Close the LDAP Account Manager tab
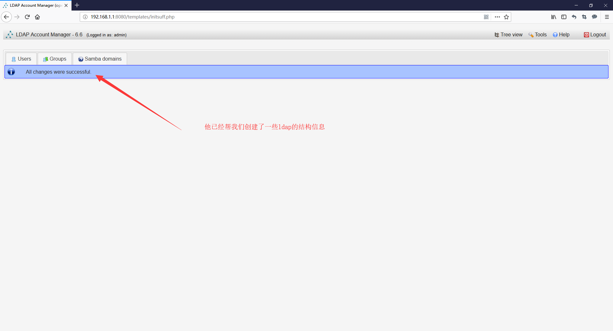 (x=66, y=5)
